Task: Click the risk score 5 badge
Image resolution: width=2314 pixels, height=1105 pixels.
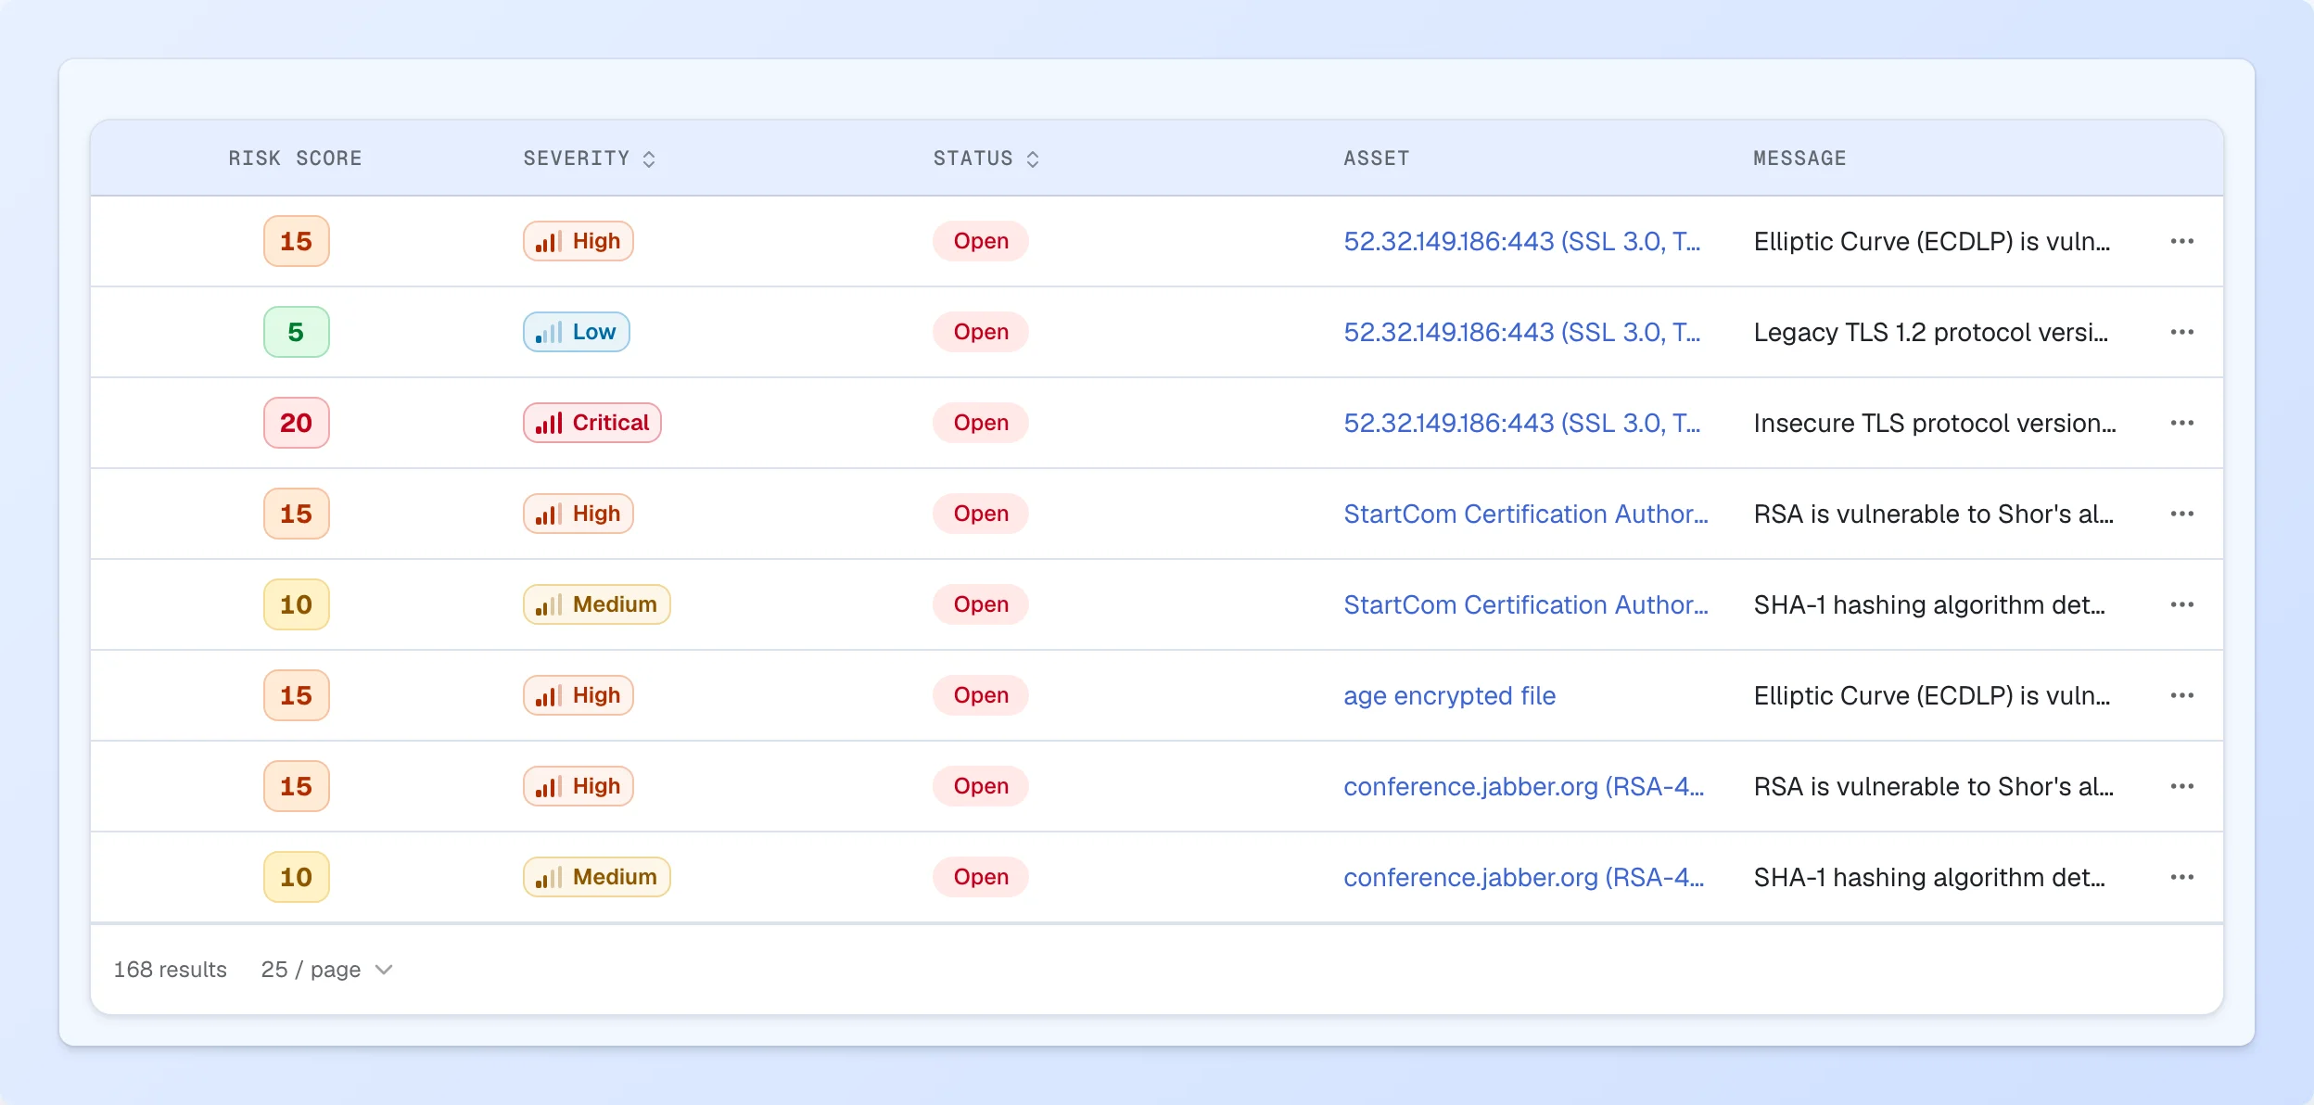Action: pyautogui.click(x=296, y=332)
